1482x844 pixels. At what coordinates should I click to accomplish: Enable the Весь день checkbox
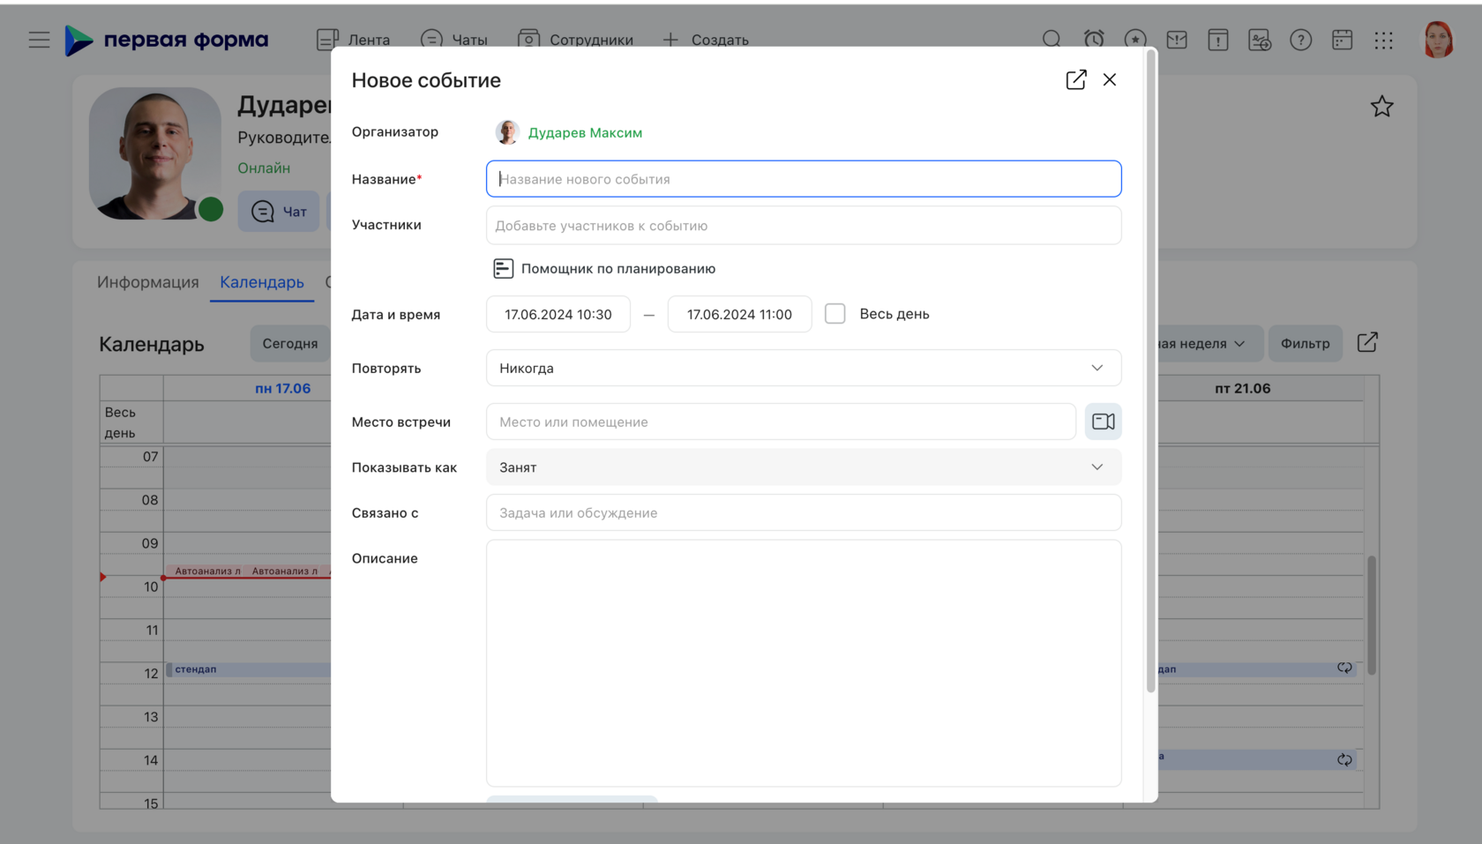click(x=835, y=314)
